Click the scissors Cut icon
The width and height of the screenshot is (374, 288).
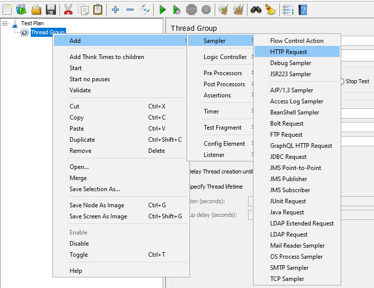coord(68,10)
